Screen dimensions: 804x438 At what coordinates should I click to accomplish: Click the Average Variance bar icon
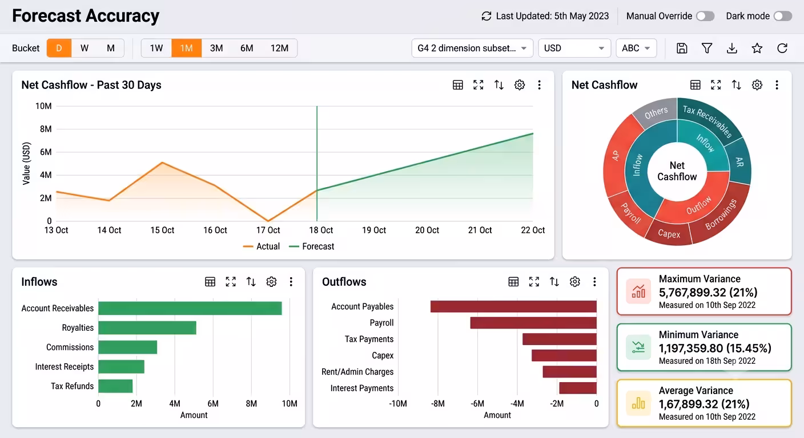pyautogui.click(x=638, y=403)
